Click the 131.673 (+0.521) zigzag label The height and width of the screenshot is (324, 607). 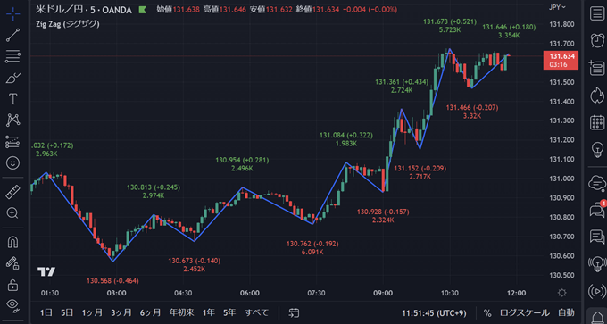tap(449, 21)
